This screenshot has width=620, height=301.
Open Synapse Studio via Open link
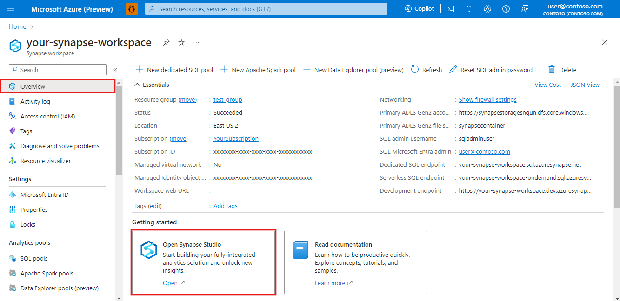(170, 282)
